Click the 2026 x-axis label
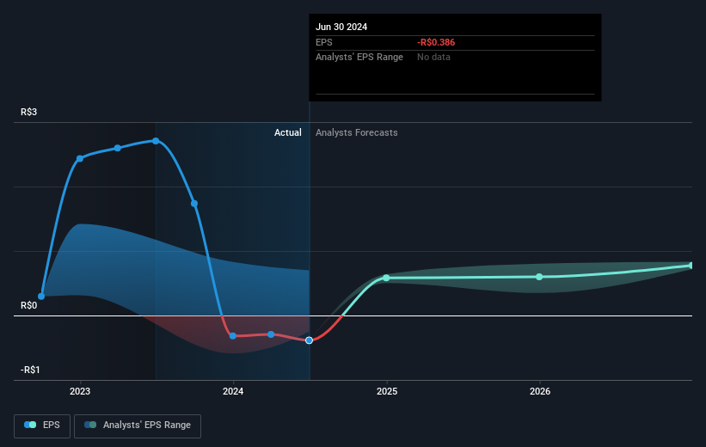706x447 pixels. click(540, 391)
